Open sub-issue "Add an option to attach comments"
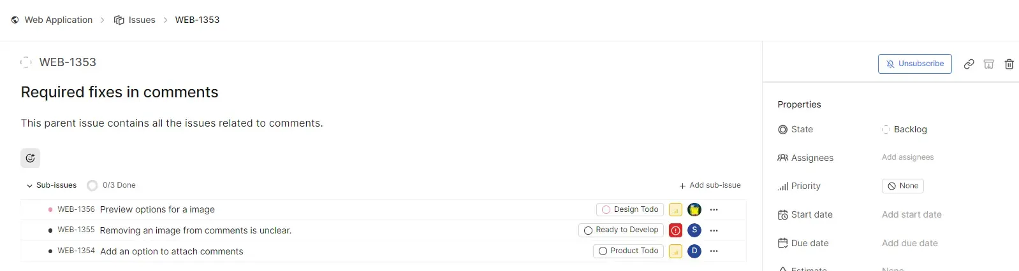1019x271 pixels. [x=172, y=251]
